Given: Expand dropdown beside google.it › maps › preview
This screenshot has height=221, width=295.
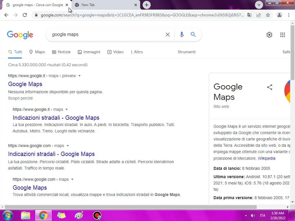Looking at the screenshot, I should [x=80, y=76].
